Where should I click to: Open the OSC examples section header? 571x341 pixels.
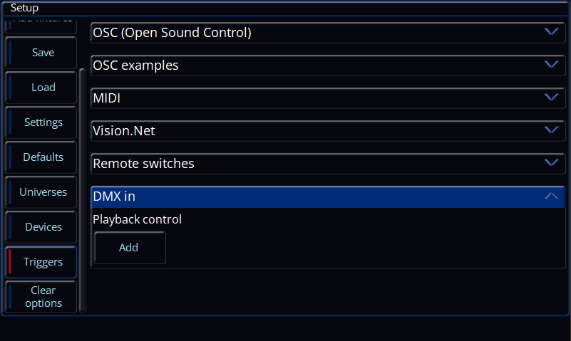pos(328,65)
